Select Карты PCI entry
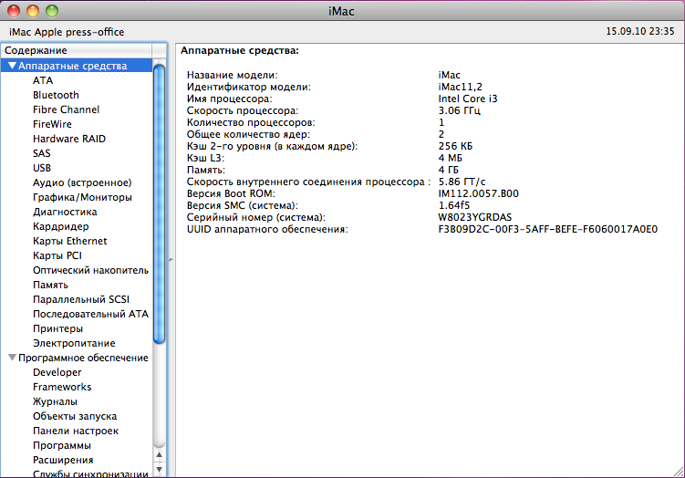 (x=57, y=255)
